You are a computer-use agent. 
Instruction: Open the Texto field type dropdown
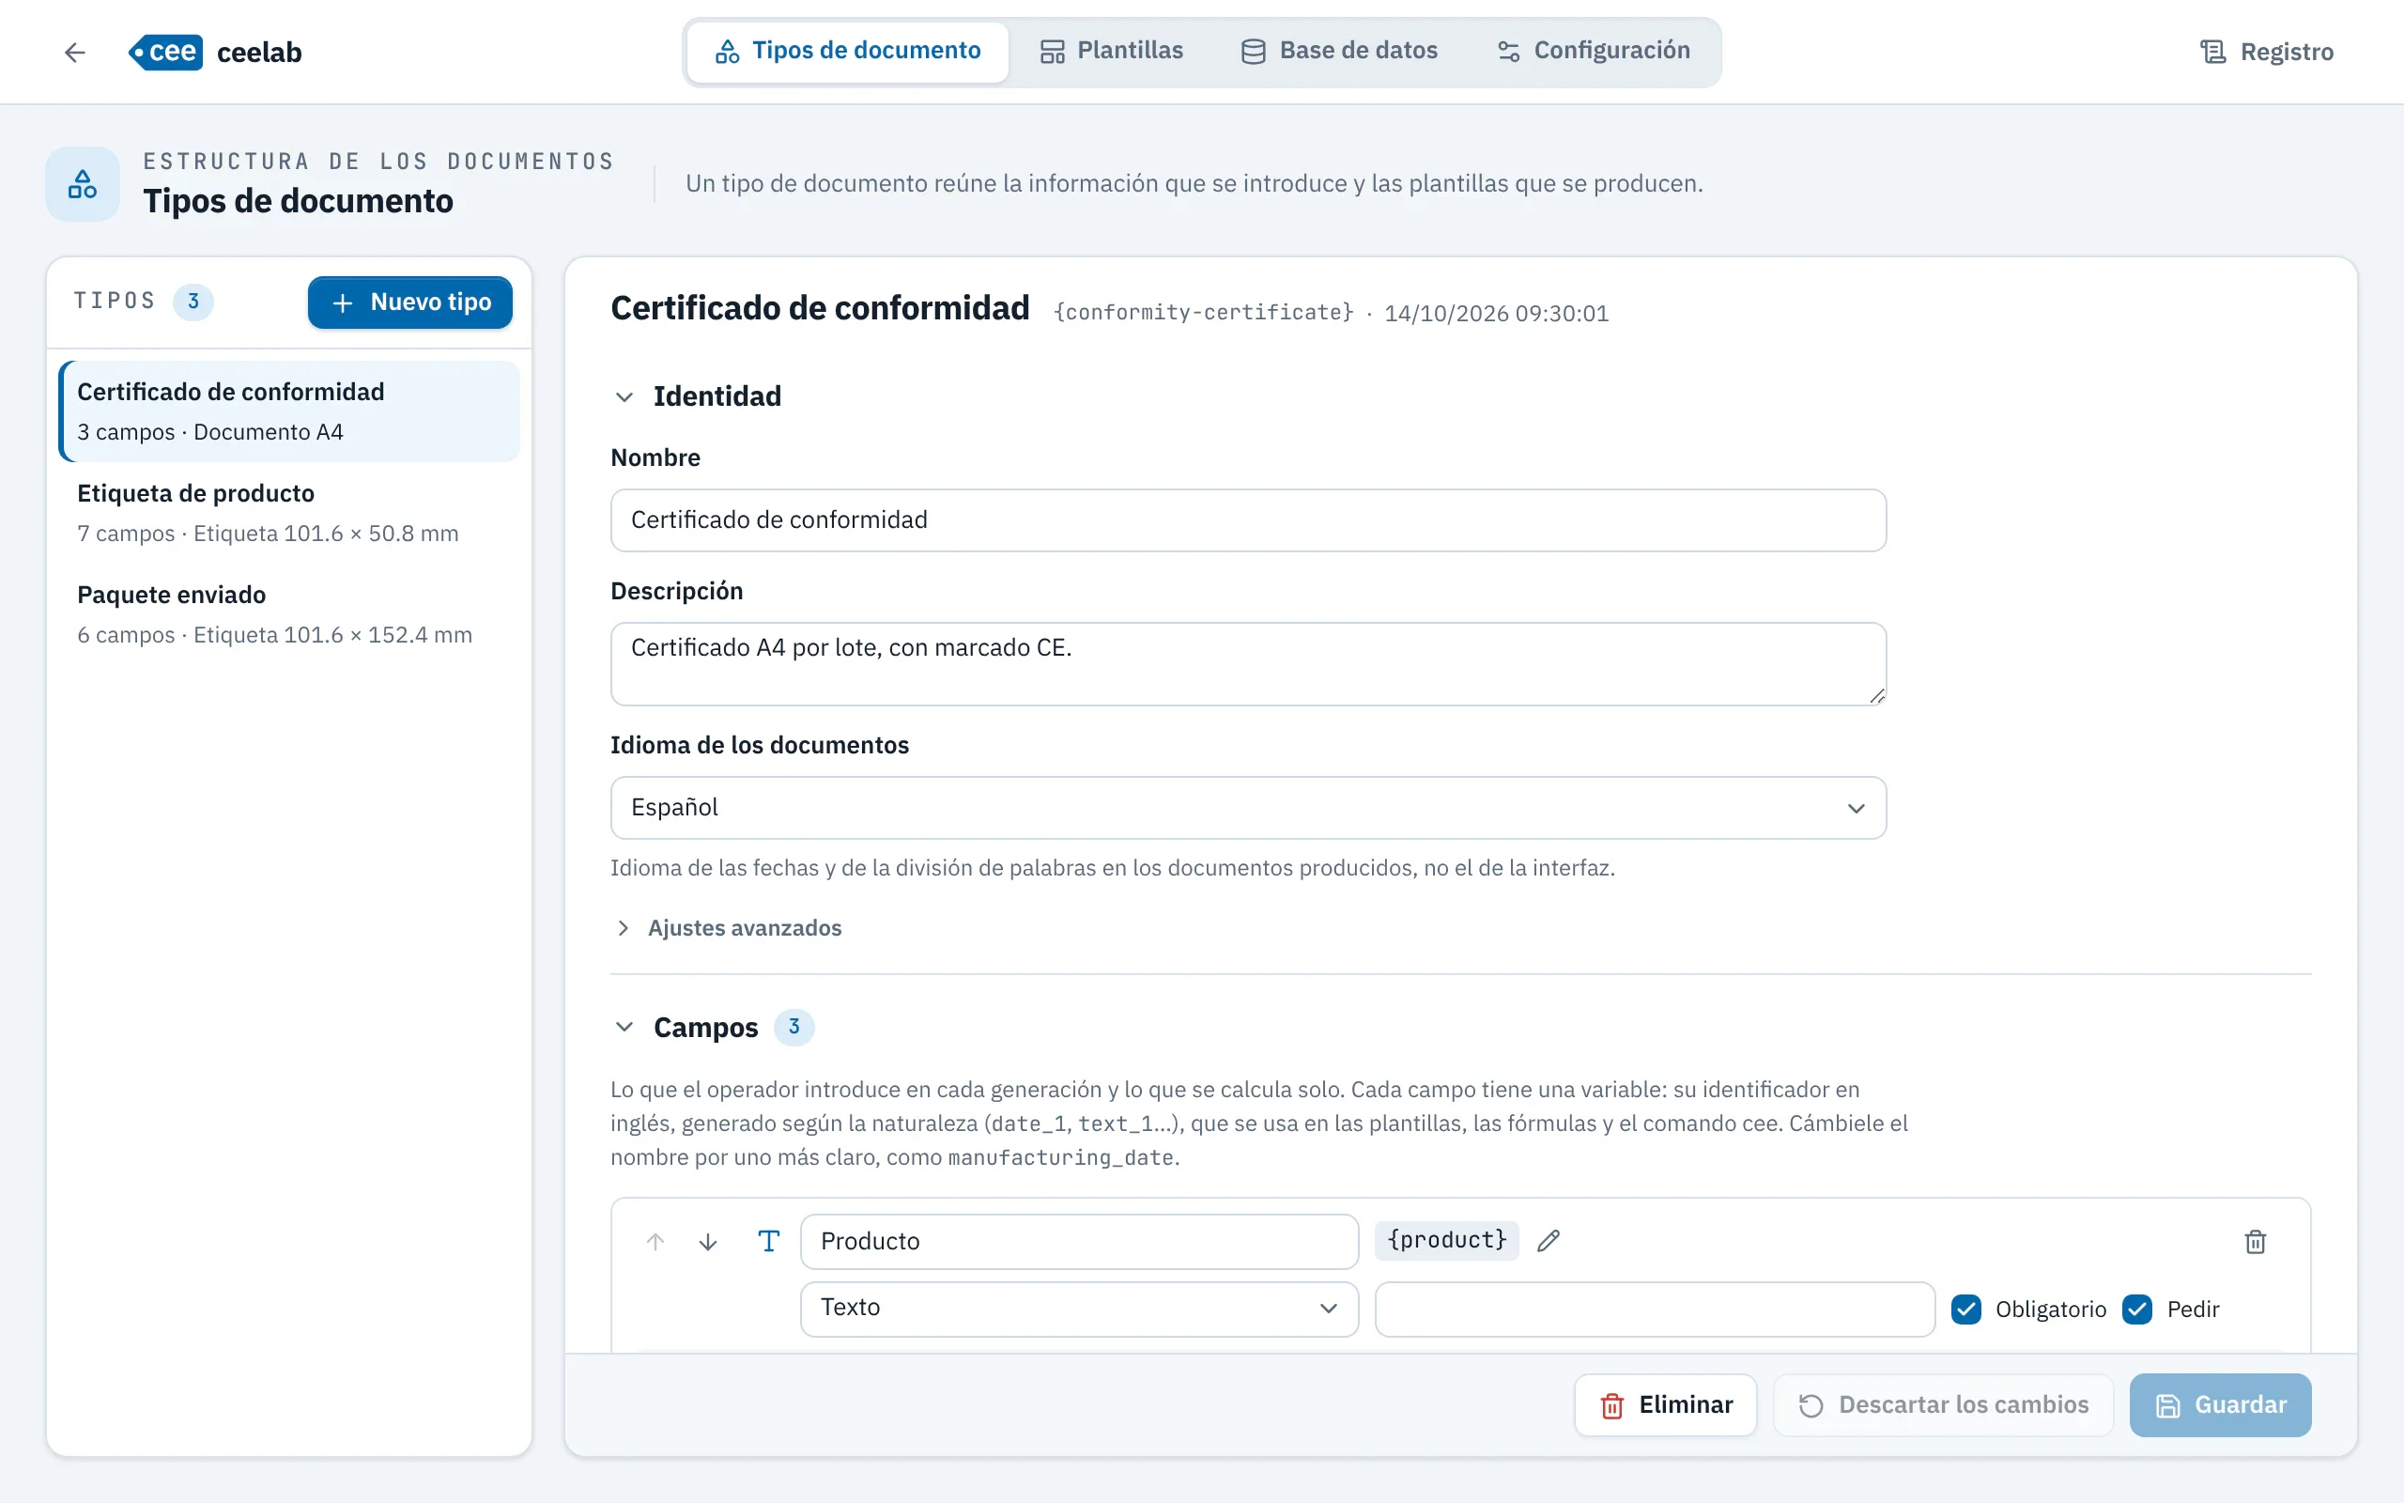[x=1079, y=1309]
